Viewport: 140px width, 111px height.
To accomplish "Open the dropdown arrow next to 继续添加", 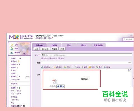I will (x=52, y=67).
